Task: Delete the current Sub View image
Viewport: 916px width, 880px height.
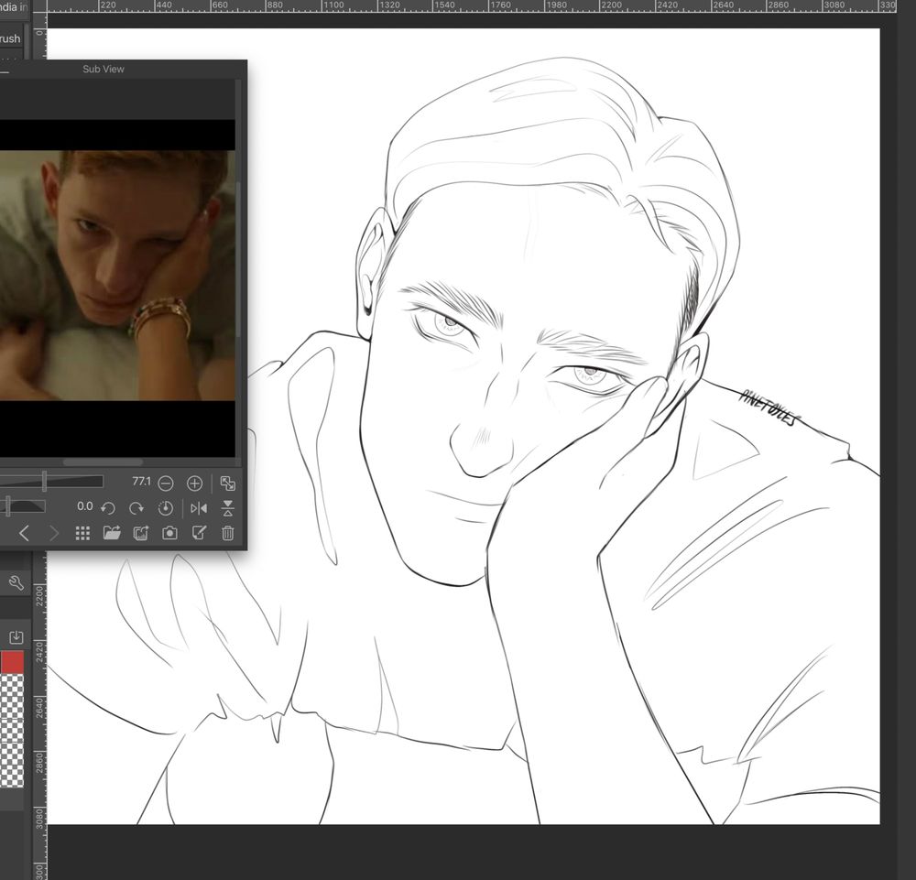Action: click(228, 533)
